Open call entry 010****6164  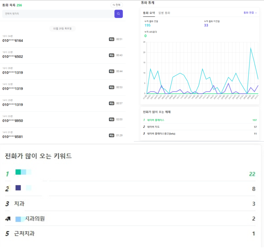63,39
